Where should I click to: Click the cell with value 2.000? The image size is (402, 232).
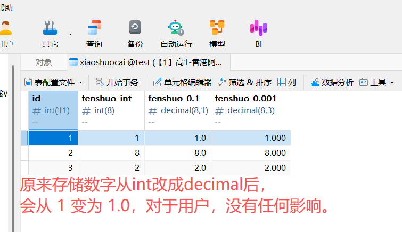click(x=251, y=168)
